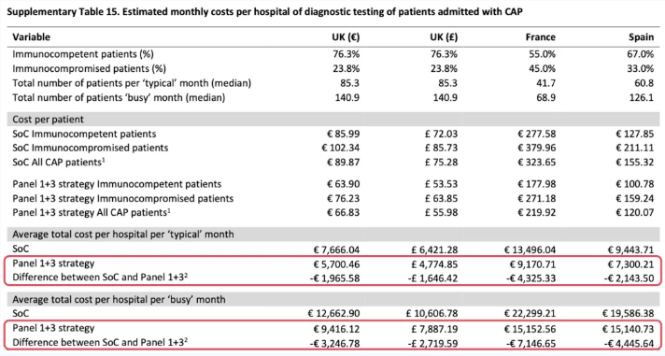Screen dimensions: 665x356
Task: Select the Variable column header
Action: (32, 37)
